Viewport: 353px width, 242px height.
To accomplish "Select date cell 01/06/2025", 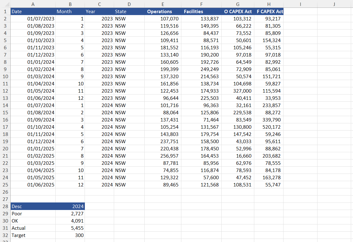I will (33, 185).
